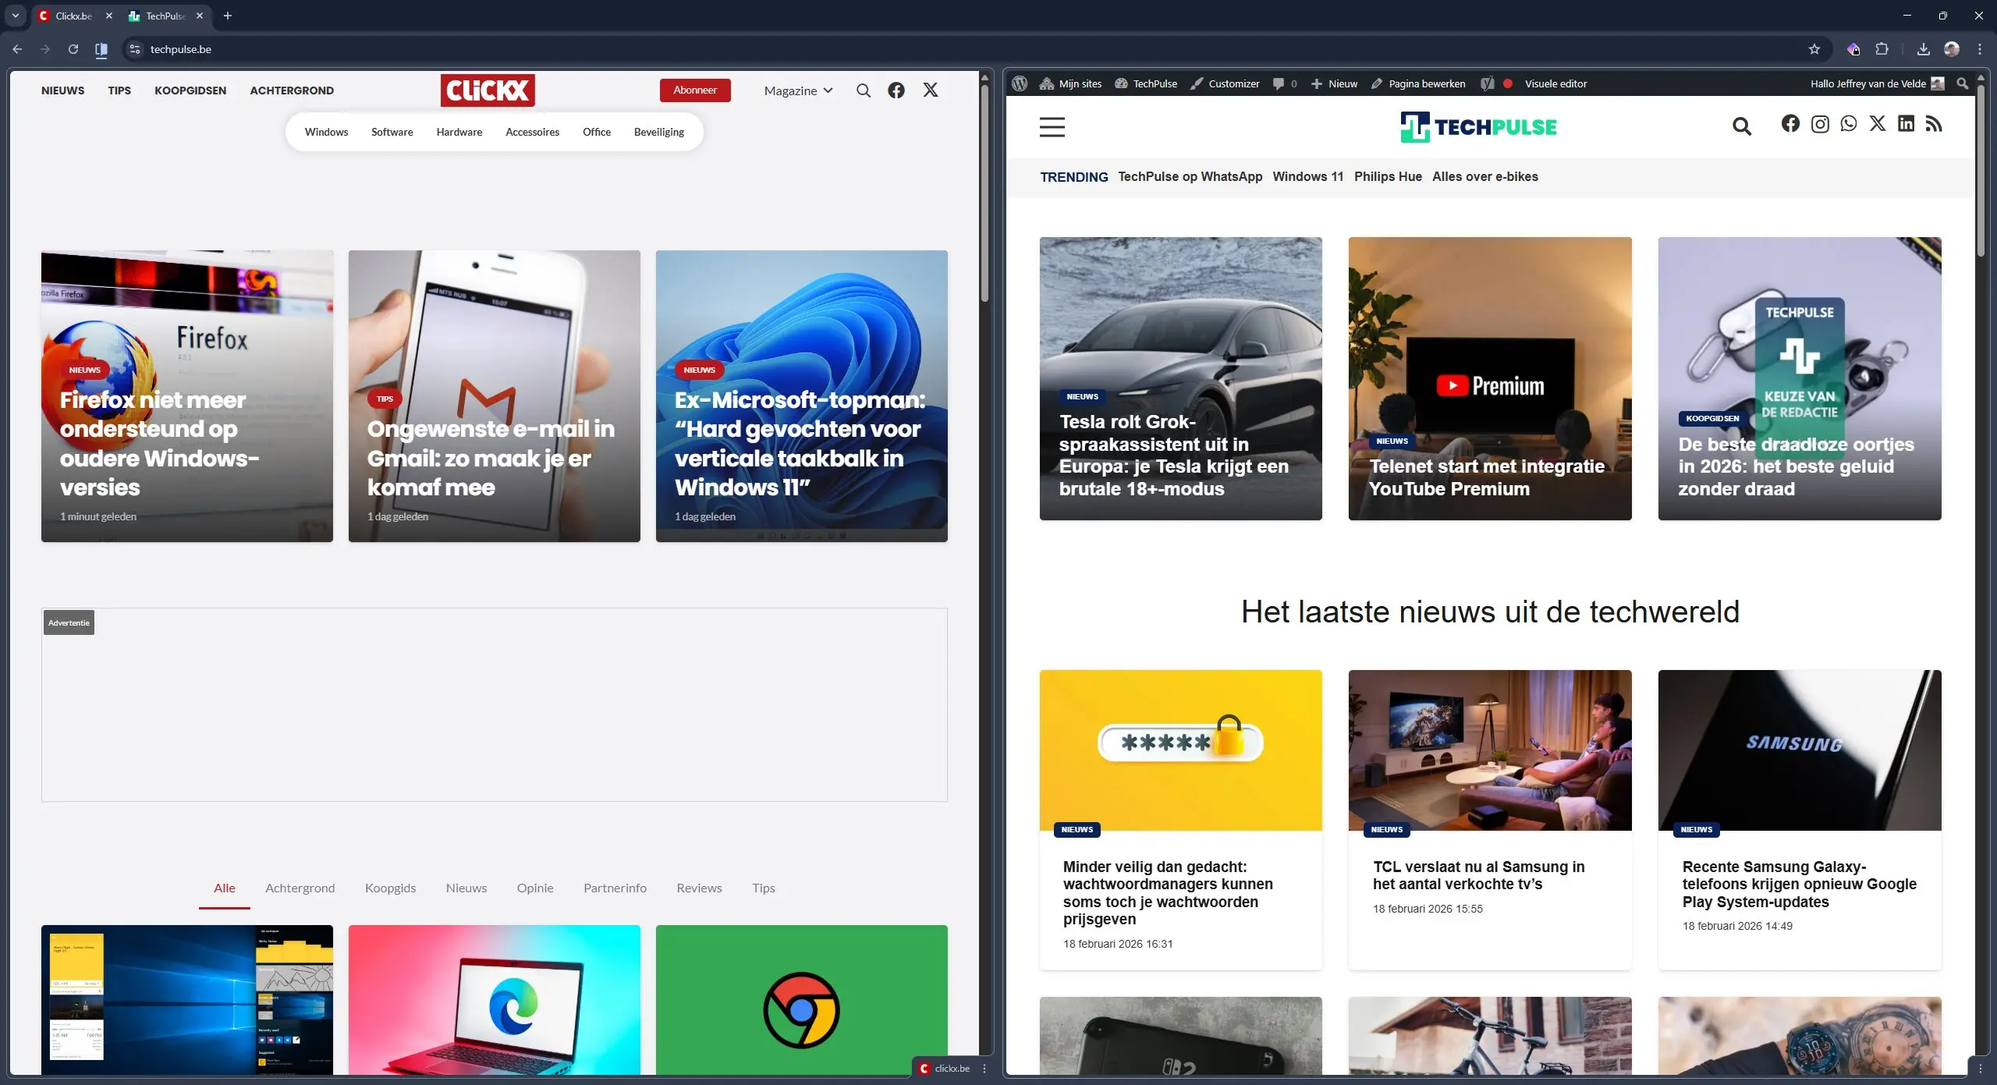This screenshot has height=1085, width=1997.
Task: Toggle reading mode icon in the address bar
Action: (101, 48)
